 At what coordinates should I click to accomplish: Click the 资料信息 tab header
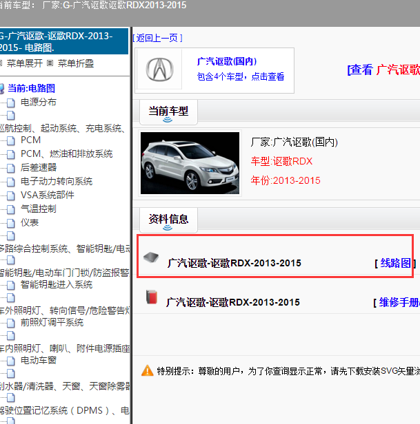(168, 220)
